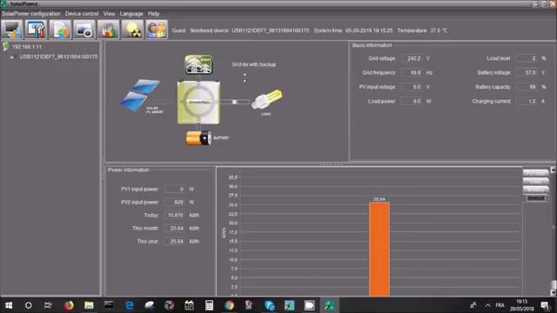
Task: Open Microsoft Edge from the taskbar
Action: tap(130, 305)
